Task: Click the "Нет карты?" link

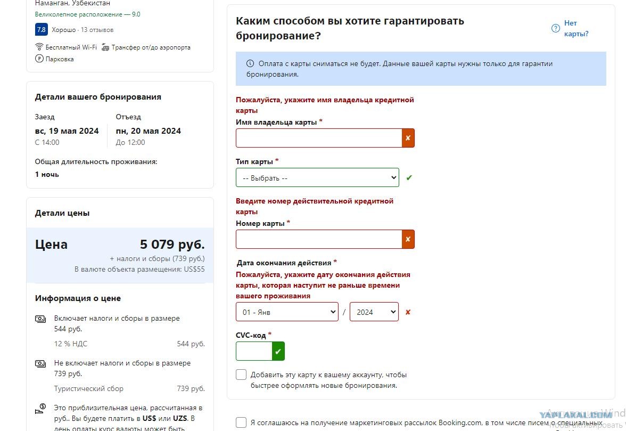Action: point(576,28)
